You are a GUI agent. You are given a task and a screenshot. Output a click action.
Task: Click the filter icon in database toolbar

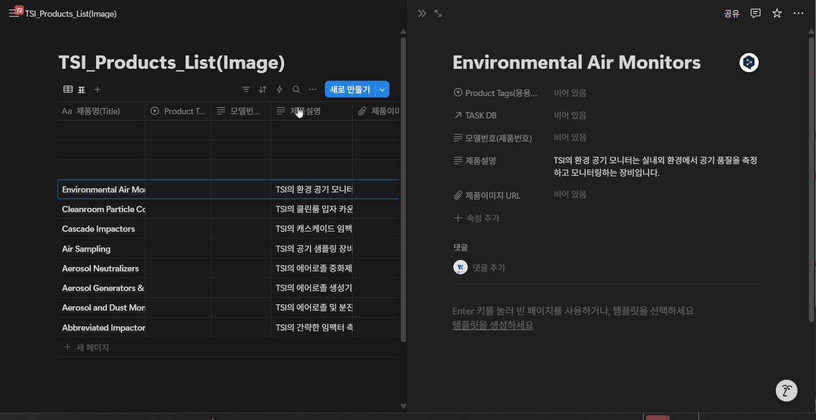(246, 89)
